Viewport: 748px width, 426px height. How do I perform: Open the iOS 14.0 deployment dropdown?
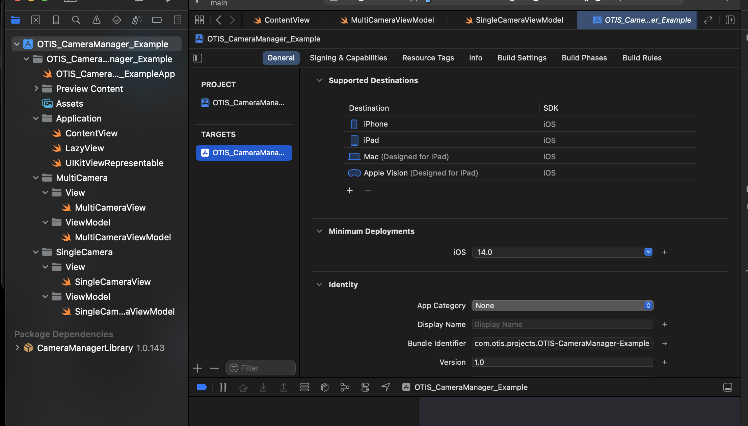click(648, 252)
